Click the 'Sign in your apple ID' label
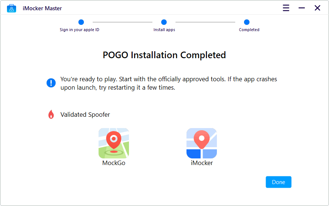Viewport: 329px width, 206px height. coord(79,30)
